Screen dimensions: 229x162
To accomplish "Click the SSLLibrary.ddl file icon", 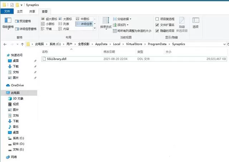I will 44,59.
